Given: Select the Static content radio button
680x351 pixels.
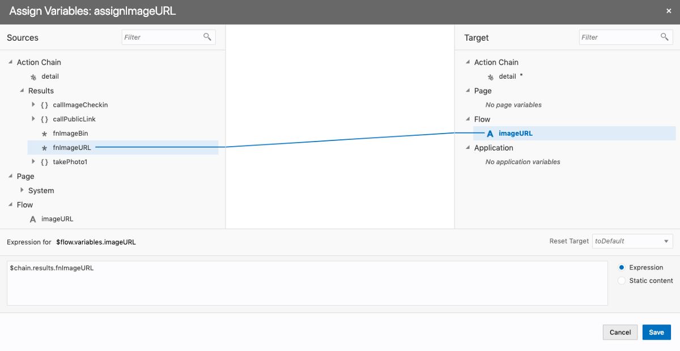Looking at the screenshot, I should tap(622, 280).
